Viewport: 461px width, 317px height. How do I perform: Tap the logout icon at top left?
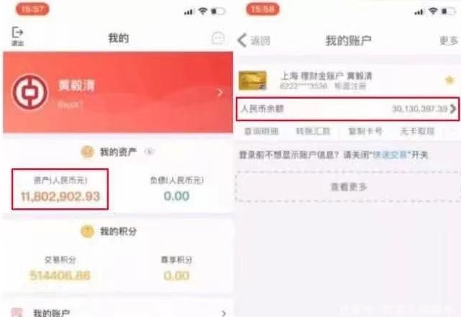[x=17, y=36]
